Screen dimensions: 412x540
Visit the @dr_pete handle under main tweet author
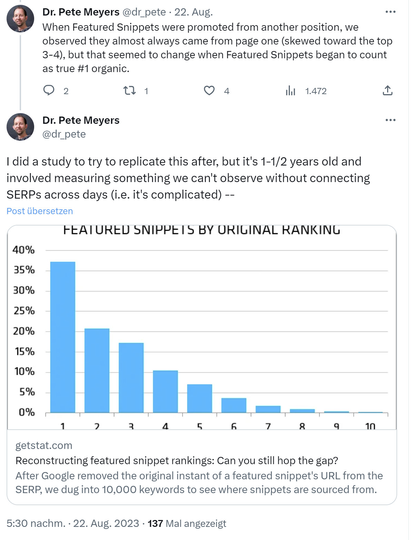pyautogui.click(x=64, y=134)
